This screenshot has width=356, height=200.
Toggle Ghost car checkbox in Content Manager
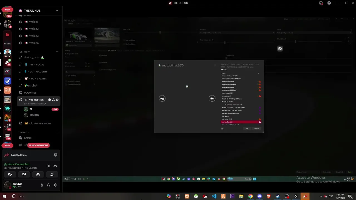(100, 62)
